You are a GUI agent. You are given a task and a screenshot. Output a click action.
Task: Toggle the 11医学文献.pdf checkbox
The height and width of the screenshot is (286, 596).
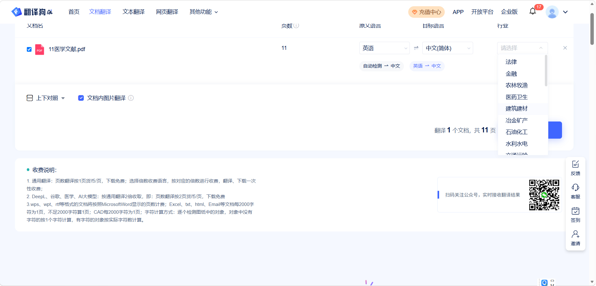tap(29, 49)
